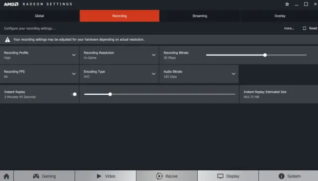Click the System info icon
318x181 pixels.
pos(282,176)
